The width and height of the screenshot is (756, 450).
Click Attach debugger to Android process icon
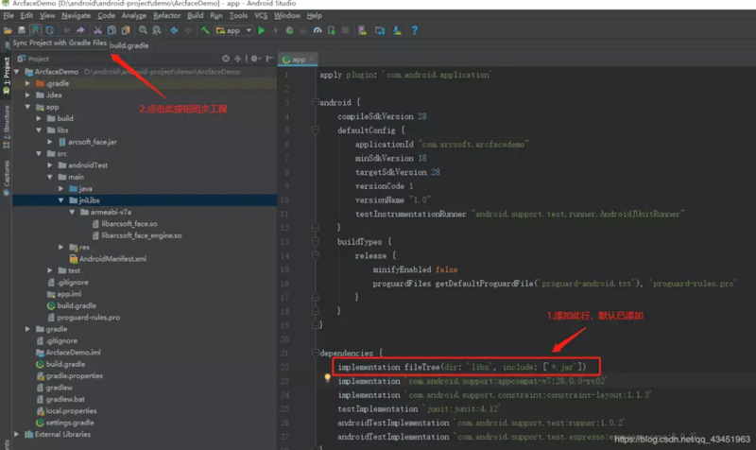332,30
